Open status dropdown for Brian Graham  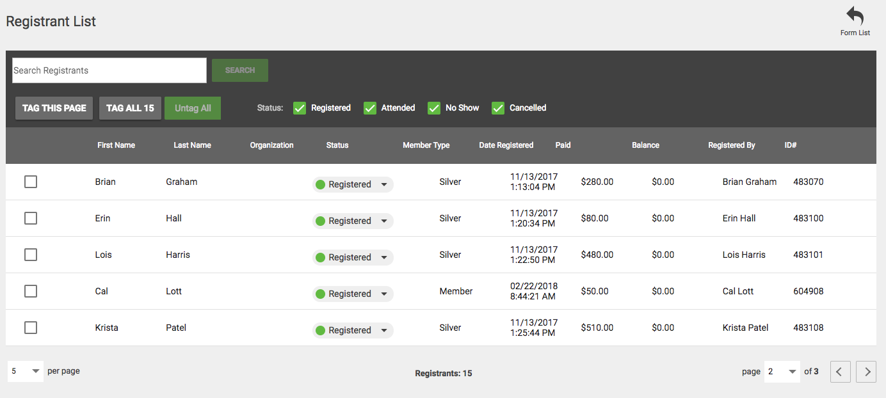click(353, 184)
